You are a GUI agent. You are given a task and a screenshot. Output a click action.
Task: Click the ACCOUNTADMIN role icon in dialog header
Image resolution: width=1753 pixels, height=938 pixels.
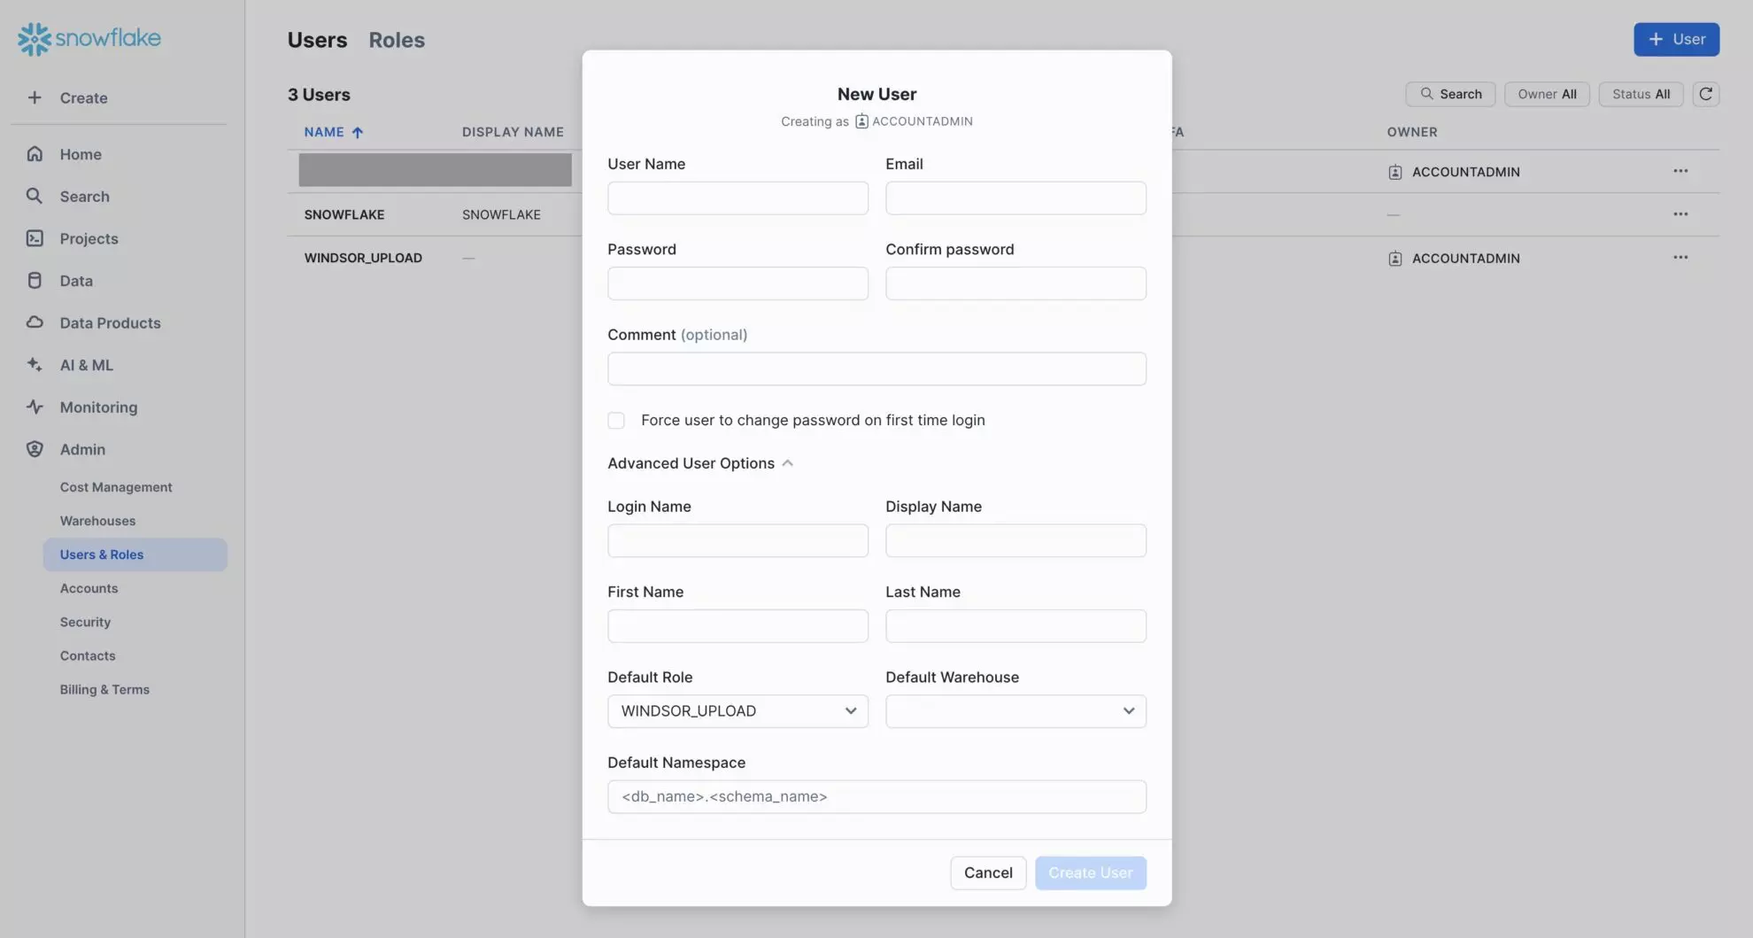[861, 121]
